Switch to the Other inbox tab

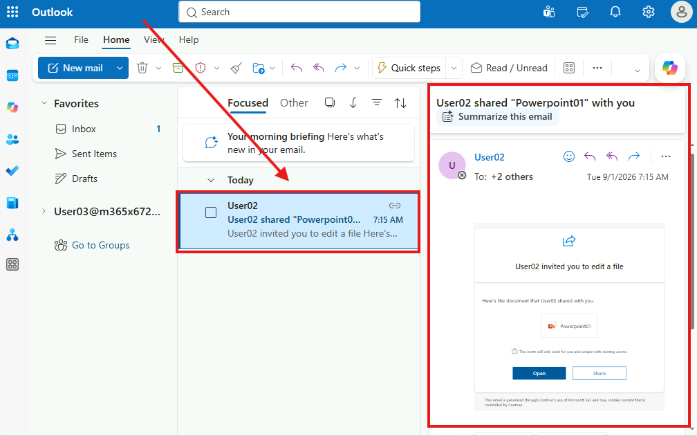[x=294, y=102]
